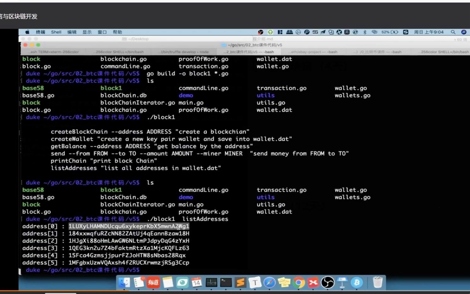The image size is (470, 294).
Task: Open the Calendar icon in the Dock
Action: pos(197,282)
